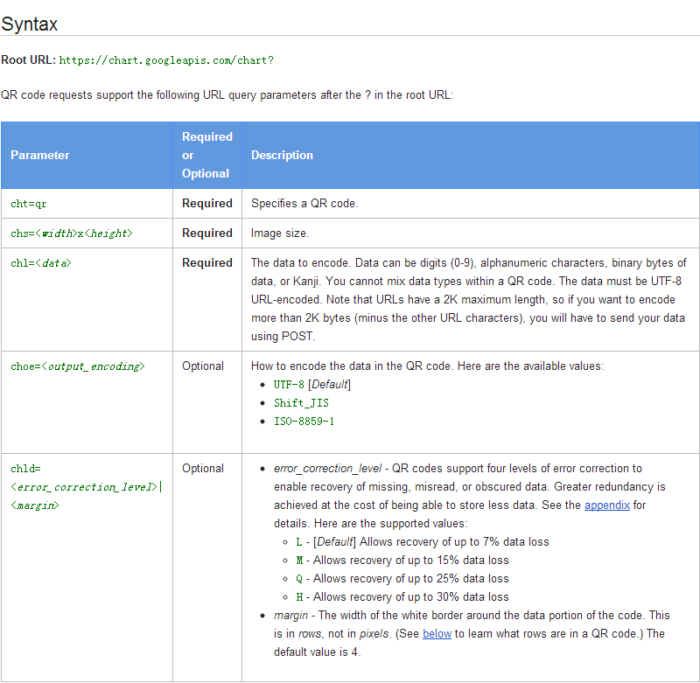Select the Shift_JIS encoding value

(301, 403)
